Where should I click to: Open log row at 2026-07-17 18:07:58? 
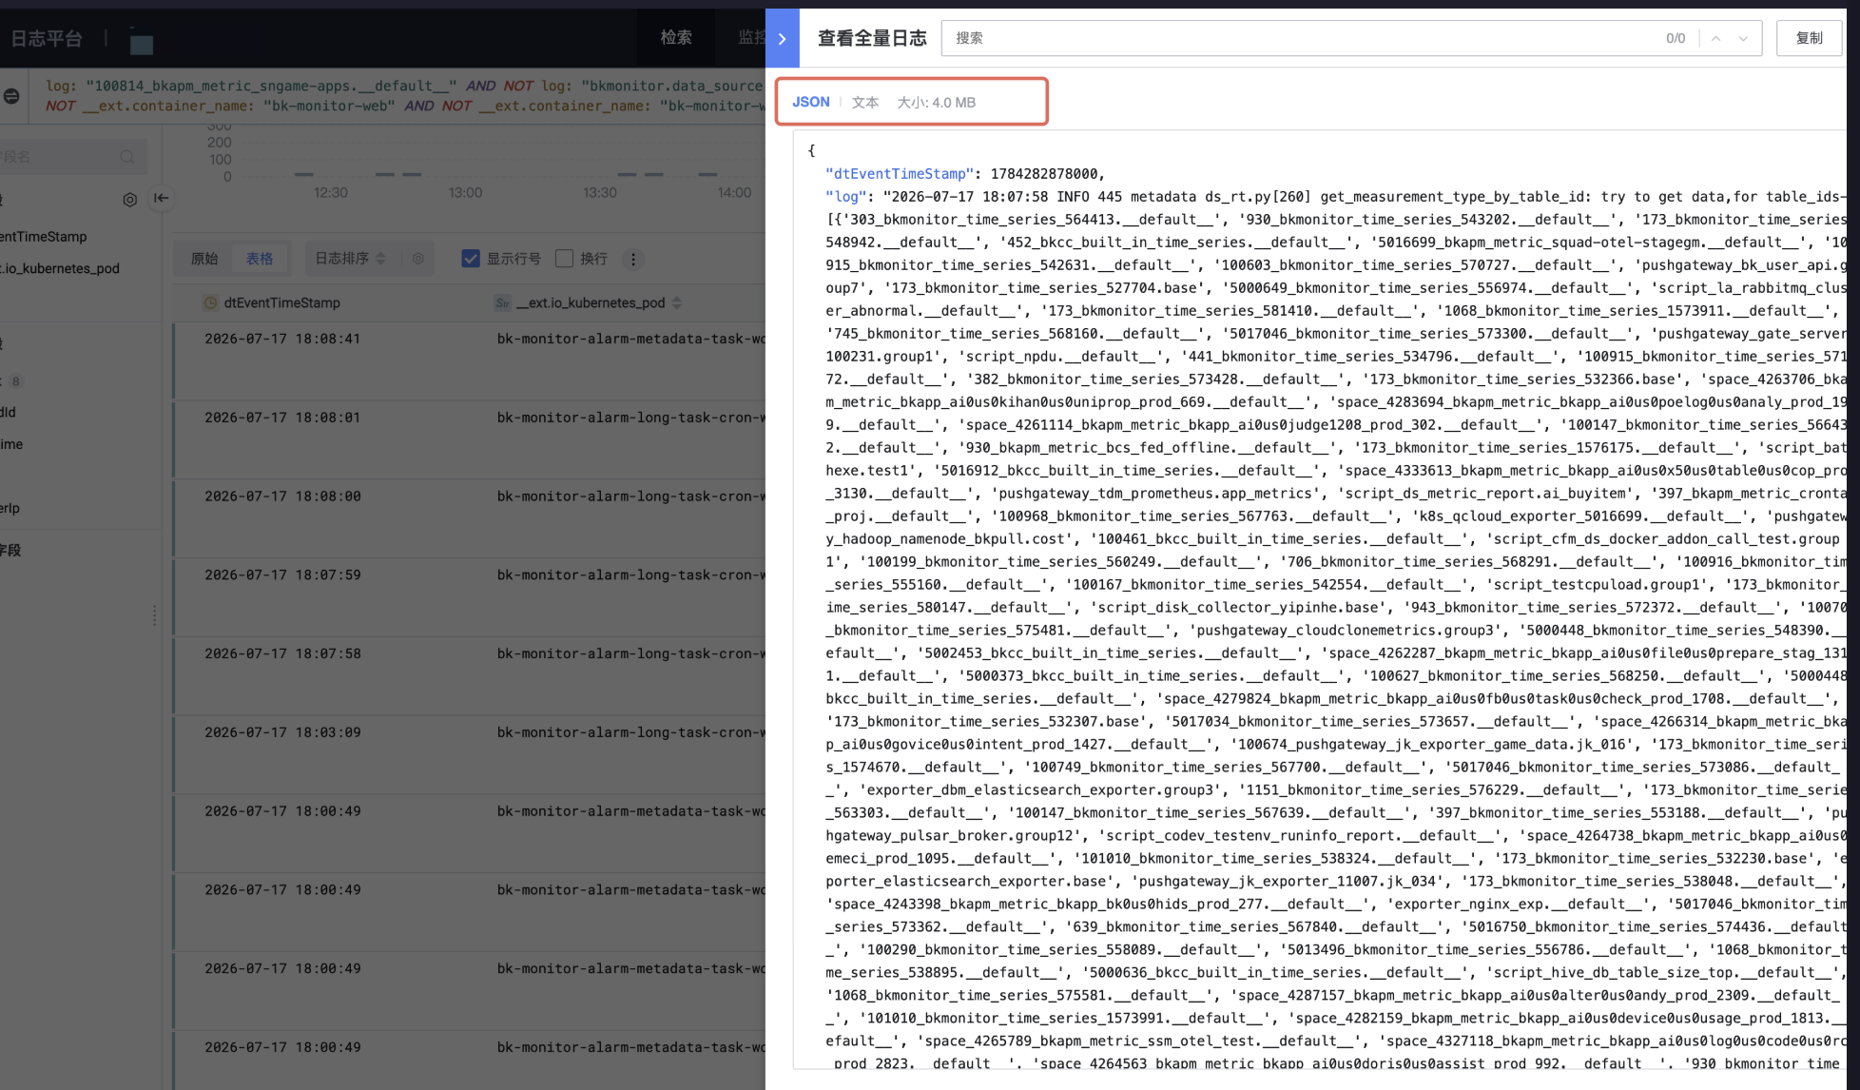469,677
